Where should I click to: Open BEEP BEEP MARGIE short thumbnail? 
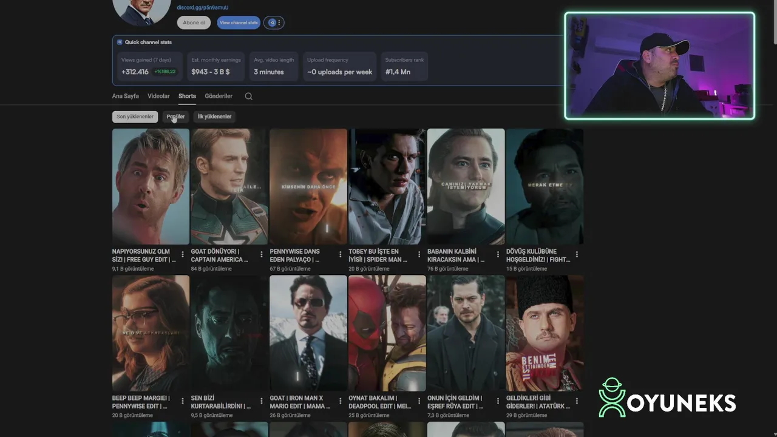pos(151,333)
